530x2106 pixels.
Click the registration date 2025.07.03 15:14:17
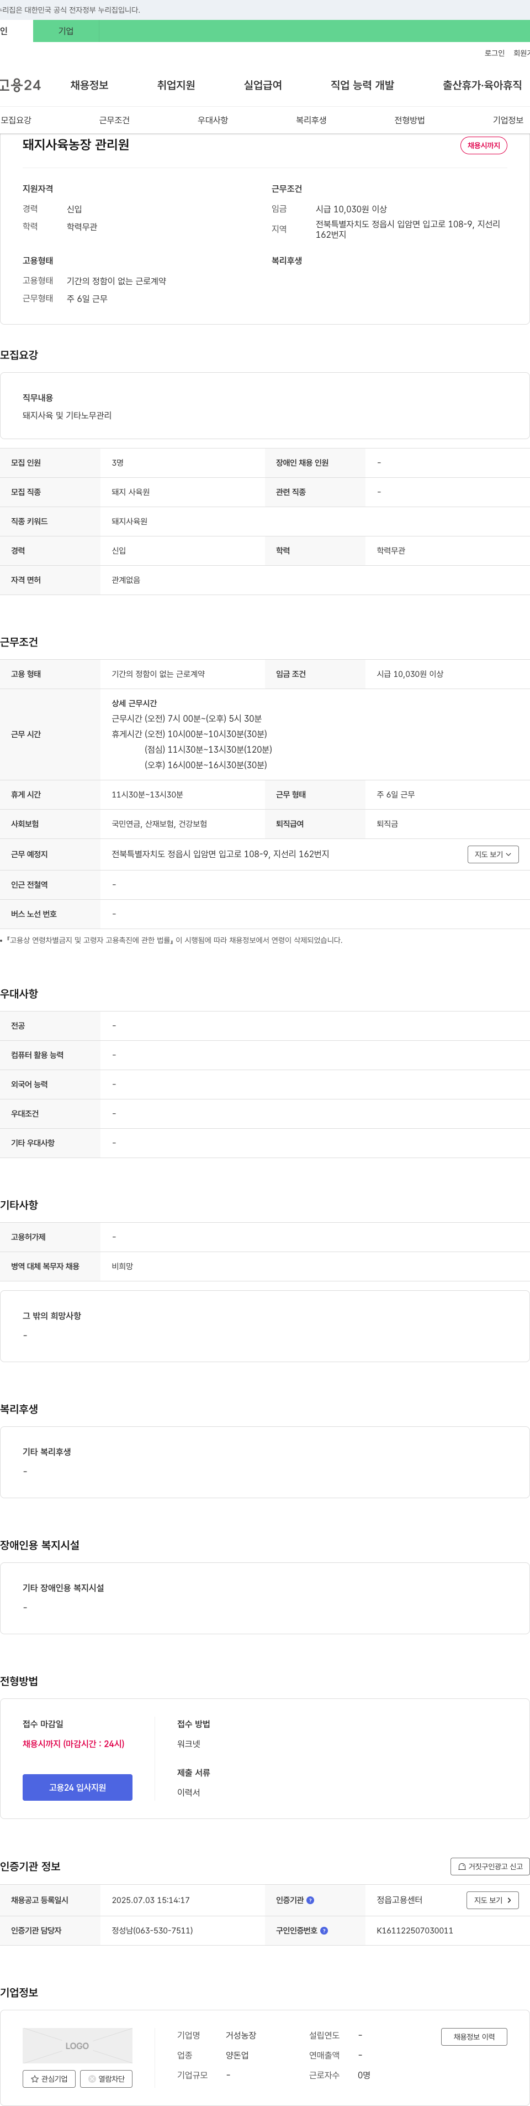click(x=150, y=1900)
